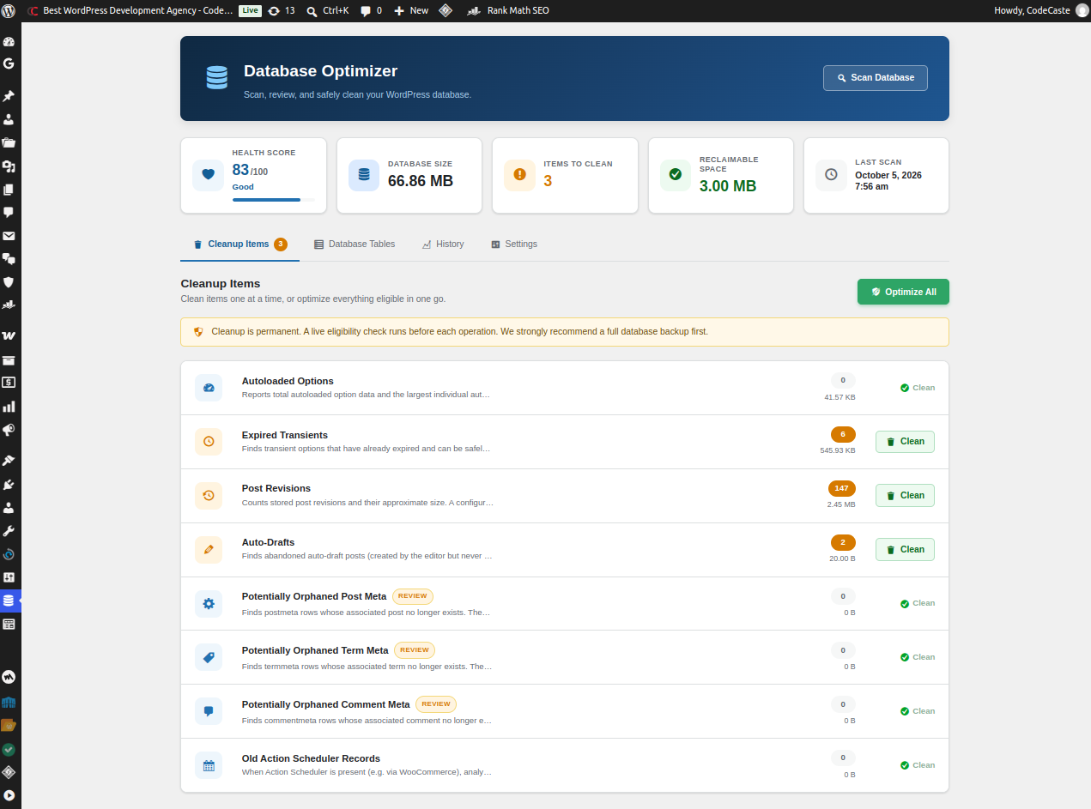Click the Orphaned Term Meta tag icon
Viewport: 1091px width, 809px height.
coord(209,657)
